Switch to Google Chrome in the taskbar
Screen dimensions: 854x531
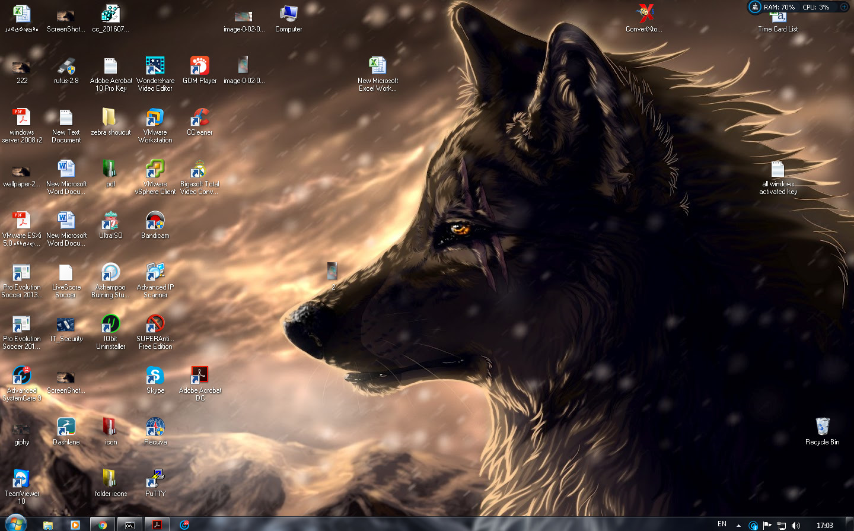tap(103, 524)
